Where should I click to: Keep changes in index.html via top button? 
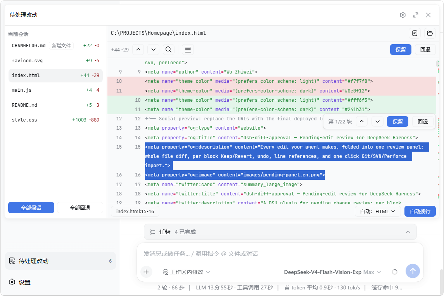401,50
